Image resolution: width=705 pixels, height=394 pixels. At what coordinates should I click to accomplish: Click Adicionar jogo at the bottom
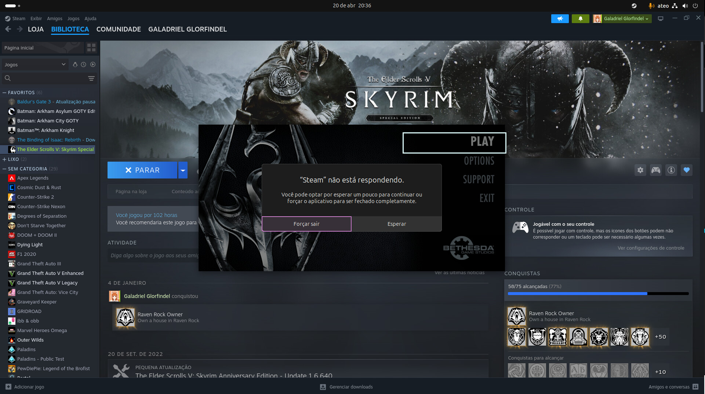[x=25, y=387]
